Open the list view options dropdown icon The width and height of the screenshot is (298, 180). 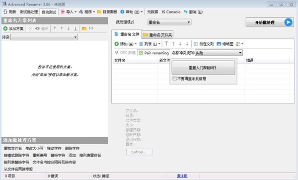240,44
